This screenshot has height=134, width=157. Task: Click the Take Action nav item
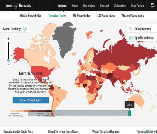[137, 6]
